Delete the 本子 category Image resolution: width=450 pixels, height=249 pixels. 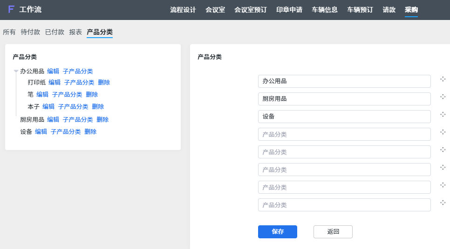[x=98, y=106]
